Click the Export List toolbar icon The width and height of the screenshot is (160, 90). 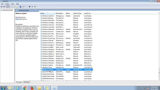click(x=17, y=7)
